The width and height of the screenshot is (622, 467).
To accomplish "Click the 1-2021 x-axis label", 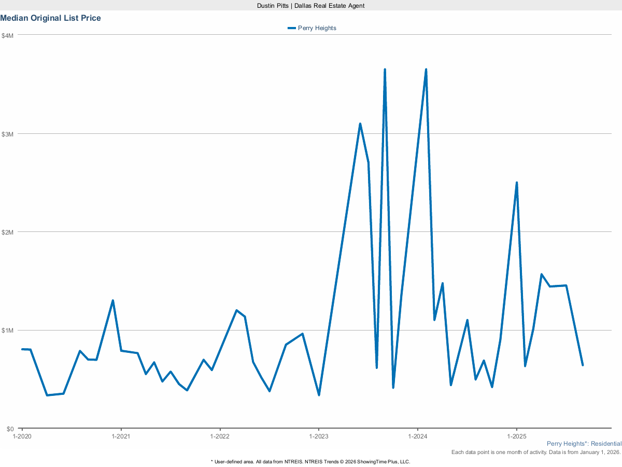I will click(121, 436).
